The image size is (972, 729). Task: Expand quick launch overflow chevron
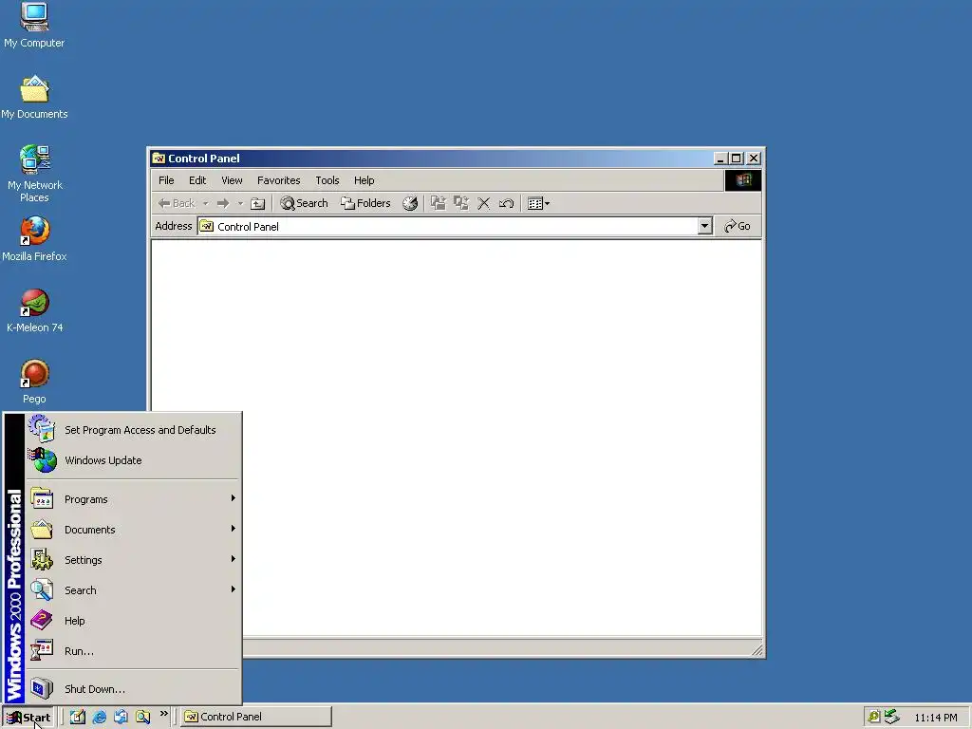click(163, 714)
